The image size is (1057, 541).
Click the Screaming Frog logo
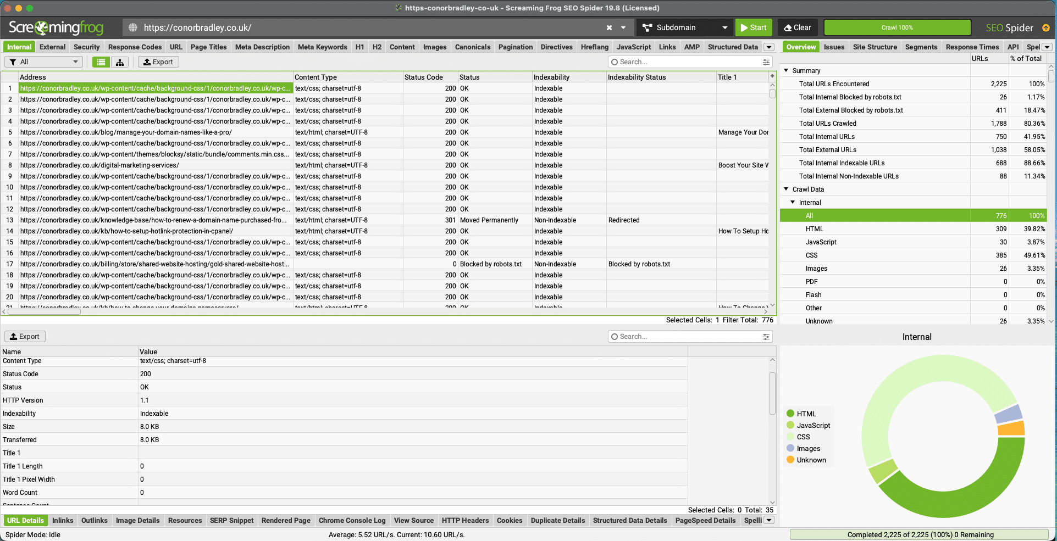coord(56,27)
